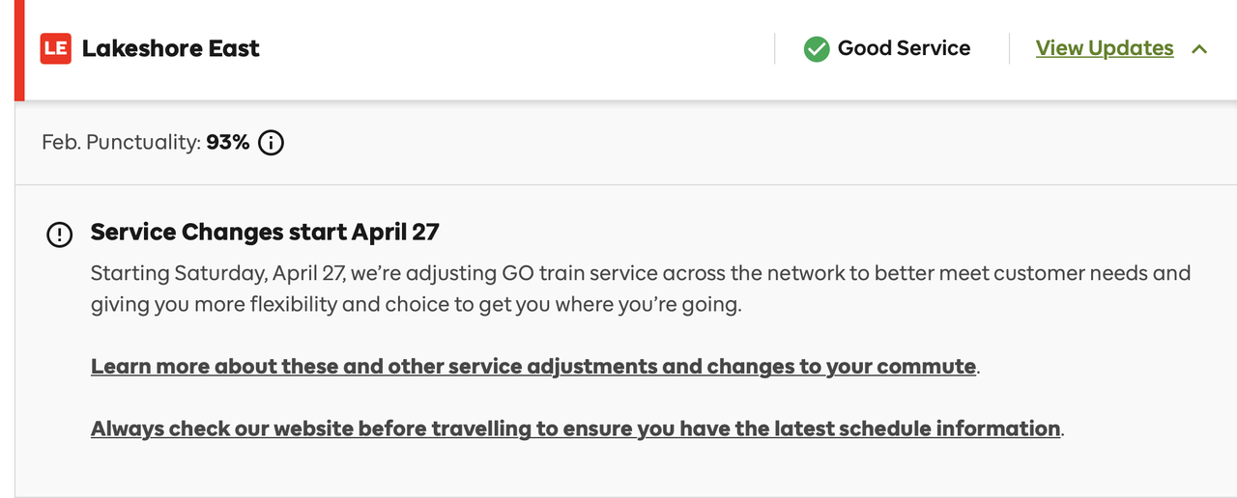Open the Feb. Punctuality info icon

click(x=272, y=144)
